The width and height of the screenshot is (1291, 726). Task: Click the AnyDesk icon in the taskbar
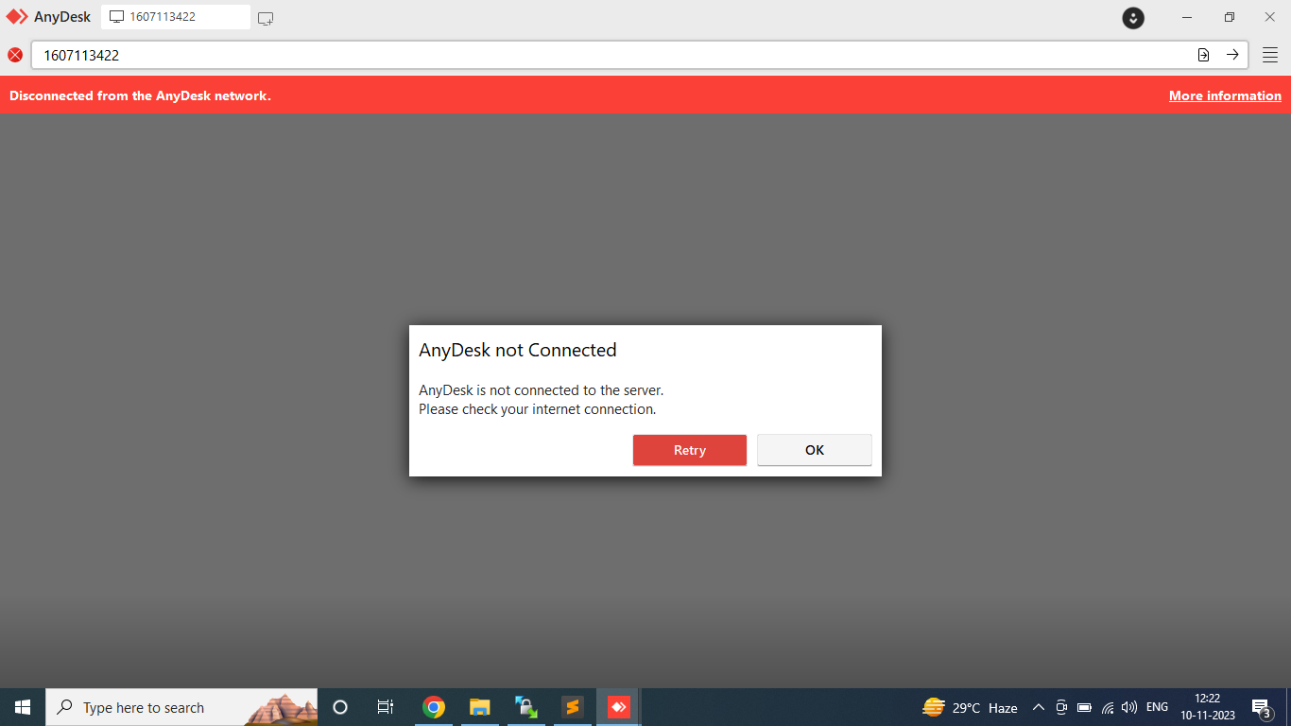tap(619, 707)
